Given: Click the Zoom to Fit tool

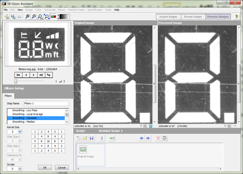Looking at the screenshot, I should tap(46, 17).
